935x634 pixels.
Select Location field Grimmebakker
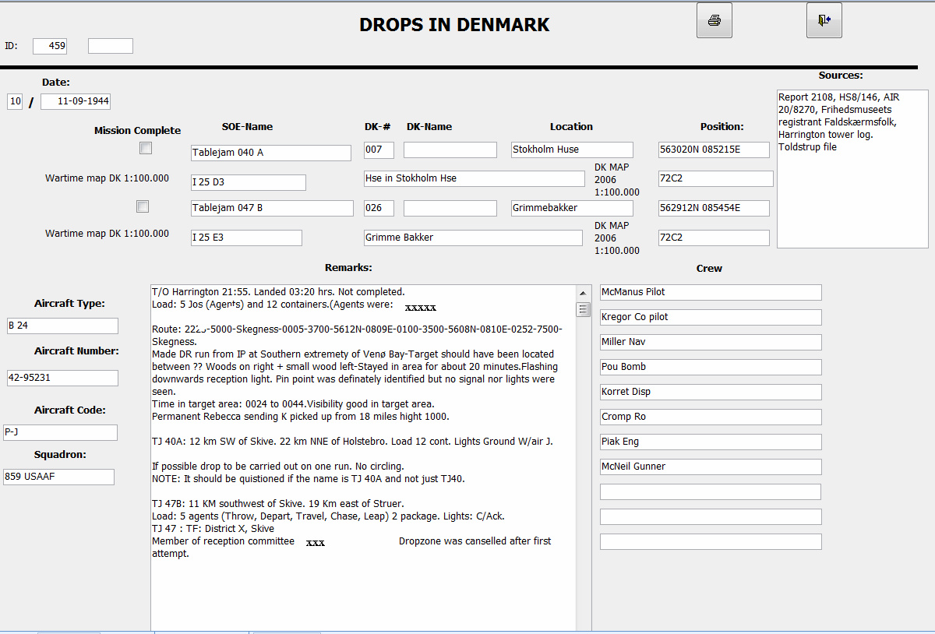pyautogui.click(x=572, y=208)
